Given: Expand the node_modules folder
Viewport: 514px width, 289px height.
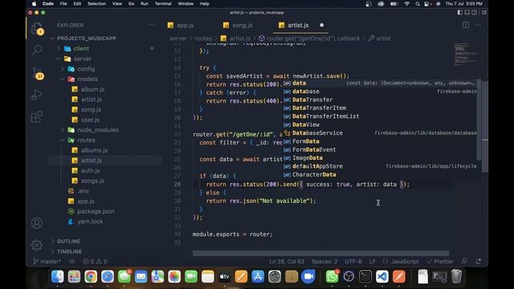Looking at the screenshot, I should click(x=98, y=130).
